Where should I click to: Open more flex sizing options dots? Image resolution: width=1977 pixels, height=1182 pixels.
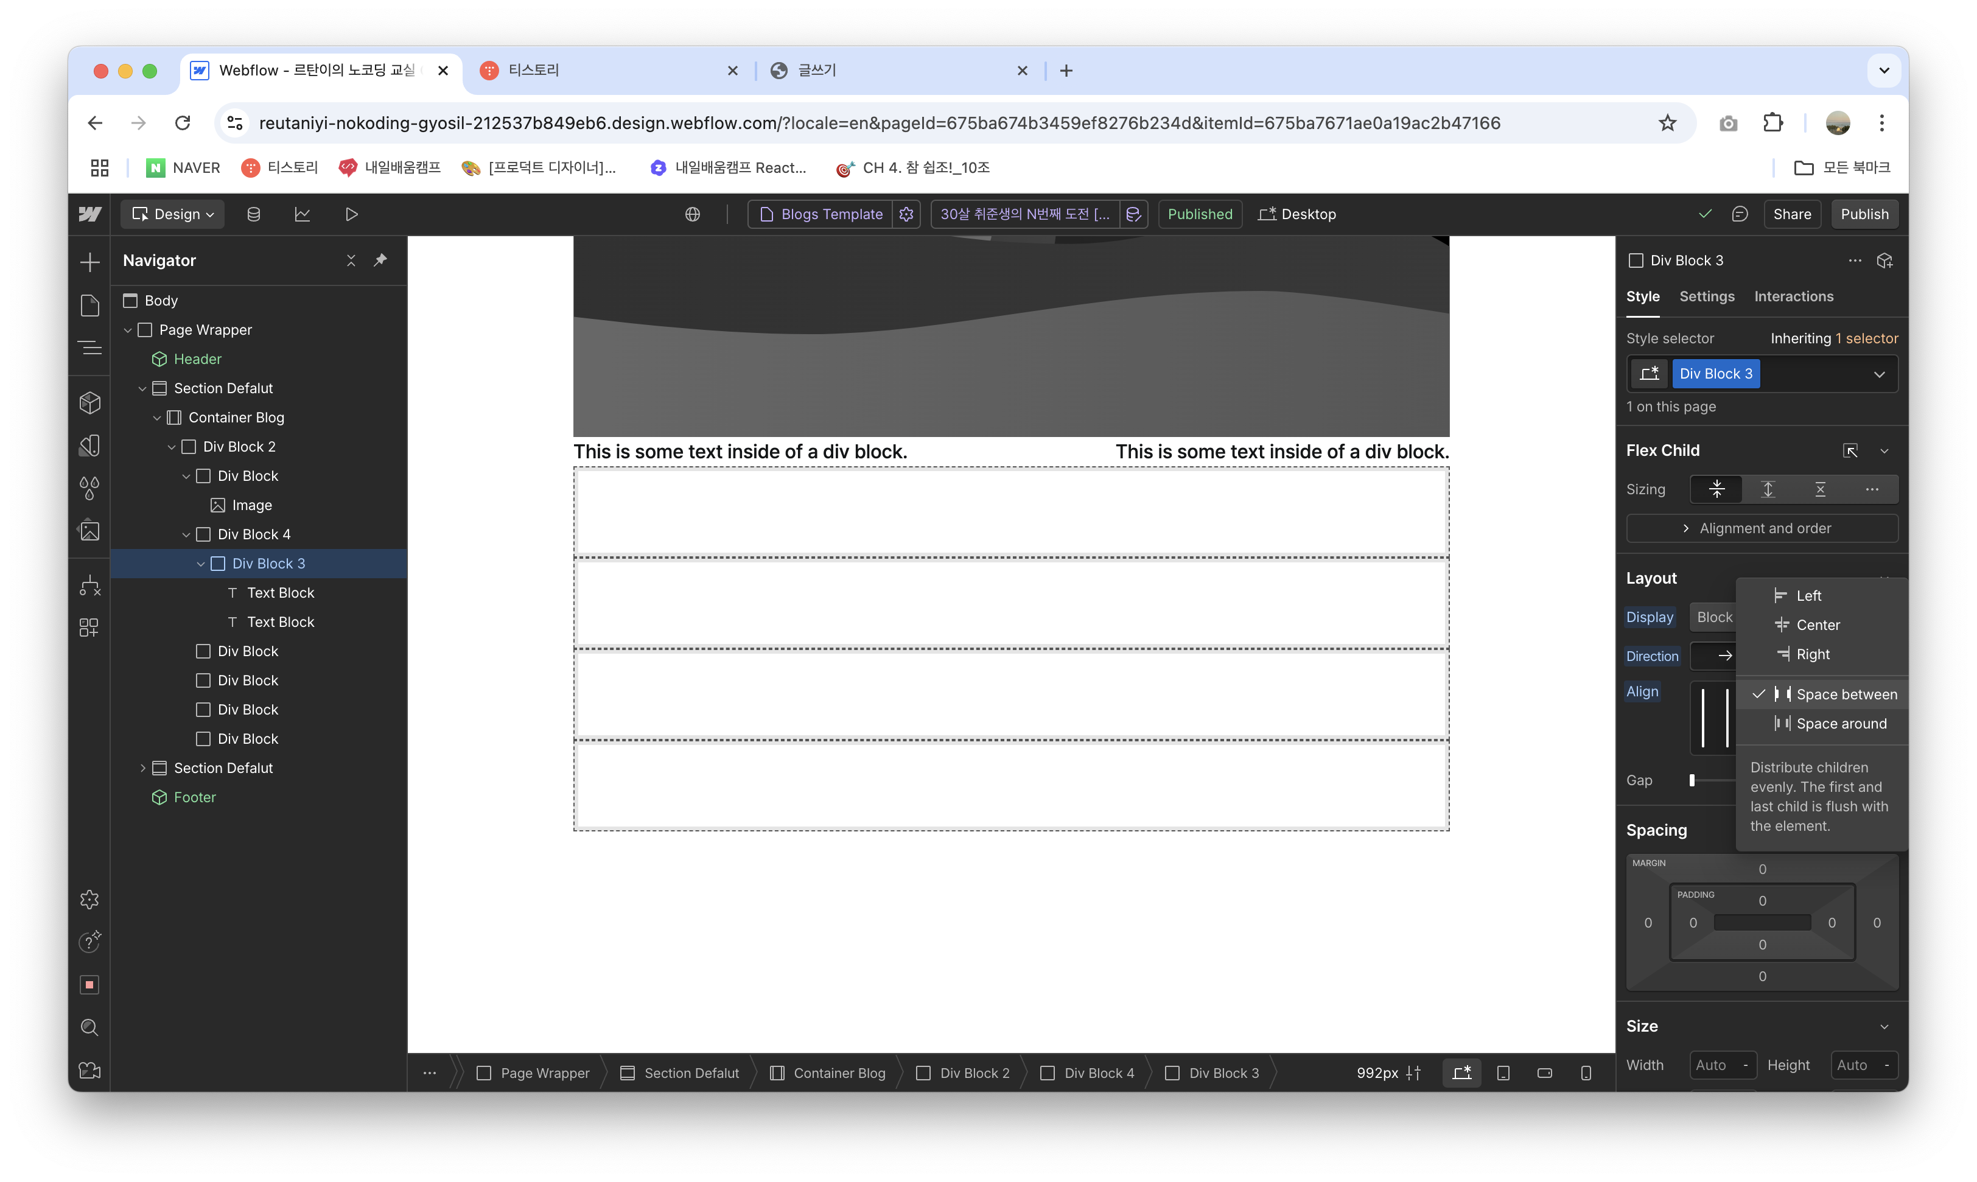[1872, 489]
